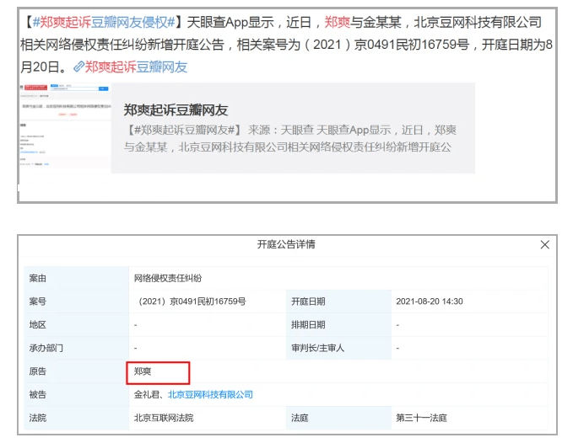Select the courtroom value 第三十一法庭
The width and height of the screenshot is (573, 443).
pos(421,418)
